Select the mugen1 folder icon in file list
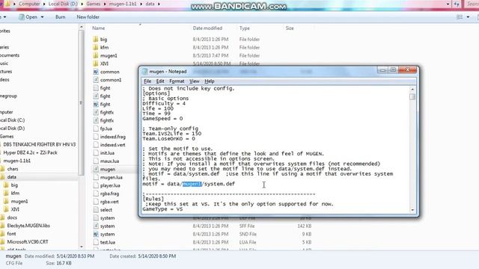Screen dimensions: 479x269 point(96,55)
